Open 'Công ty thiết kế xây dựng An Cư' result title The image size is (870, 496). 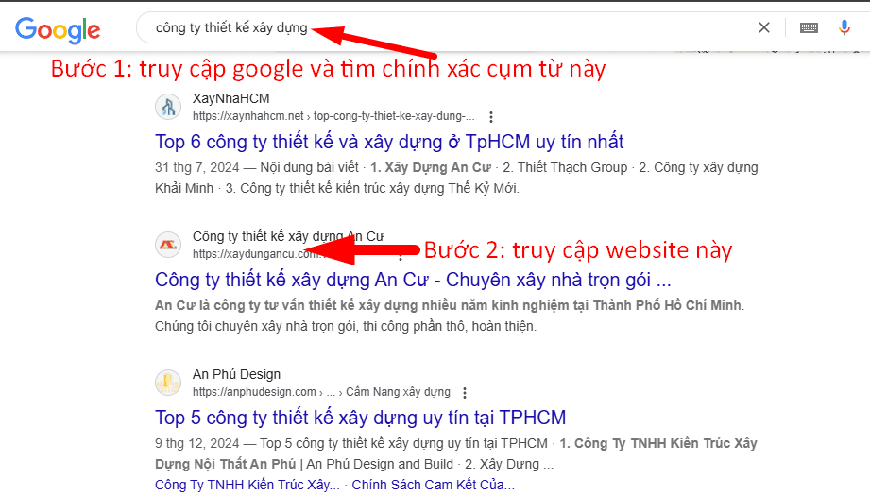413,281
